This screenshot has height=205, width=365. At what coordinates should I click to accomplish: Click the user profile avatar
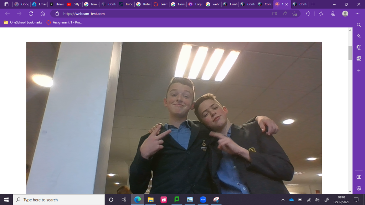coord(345,14)
